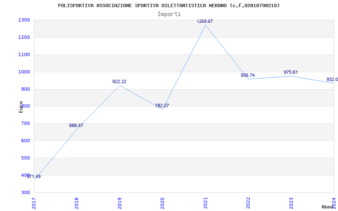Viewport: 338px width, 211px height.
Task: Click the 600 y-axis tick label
Action: tap(25, 141)
